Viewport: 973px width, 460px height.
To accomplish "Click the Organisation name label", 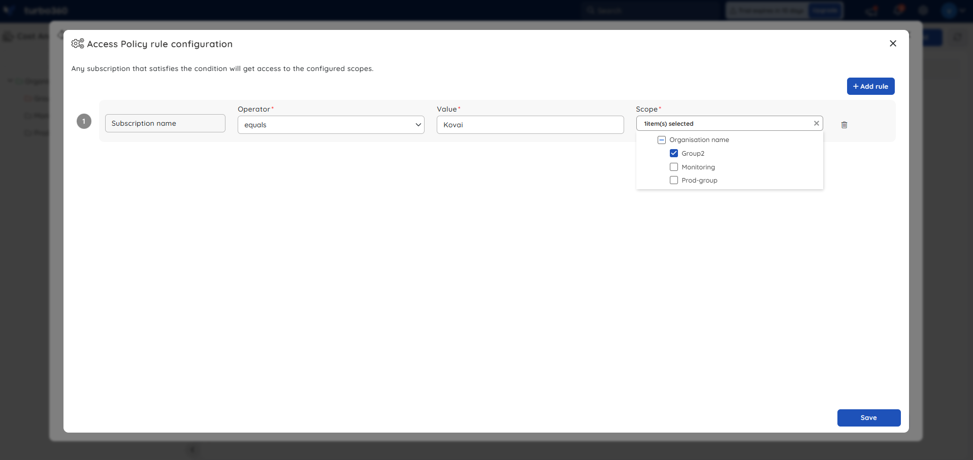I will [699, 140].
